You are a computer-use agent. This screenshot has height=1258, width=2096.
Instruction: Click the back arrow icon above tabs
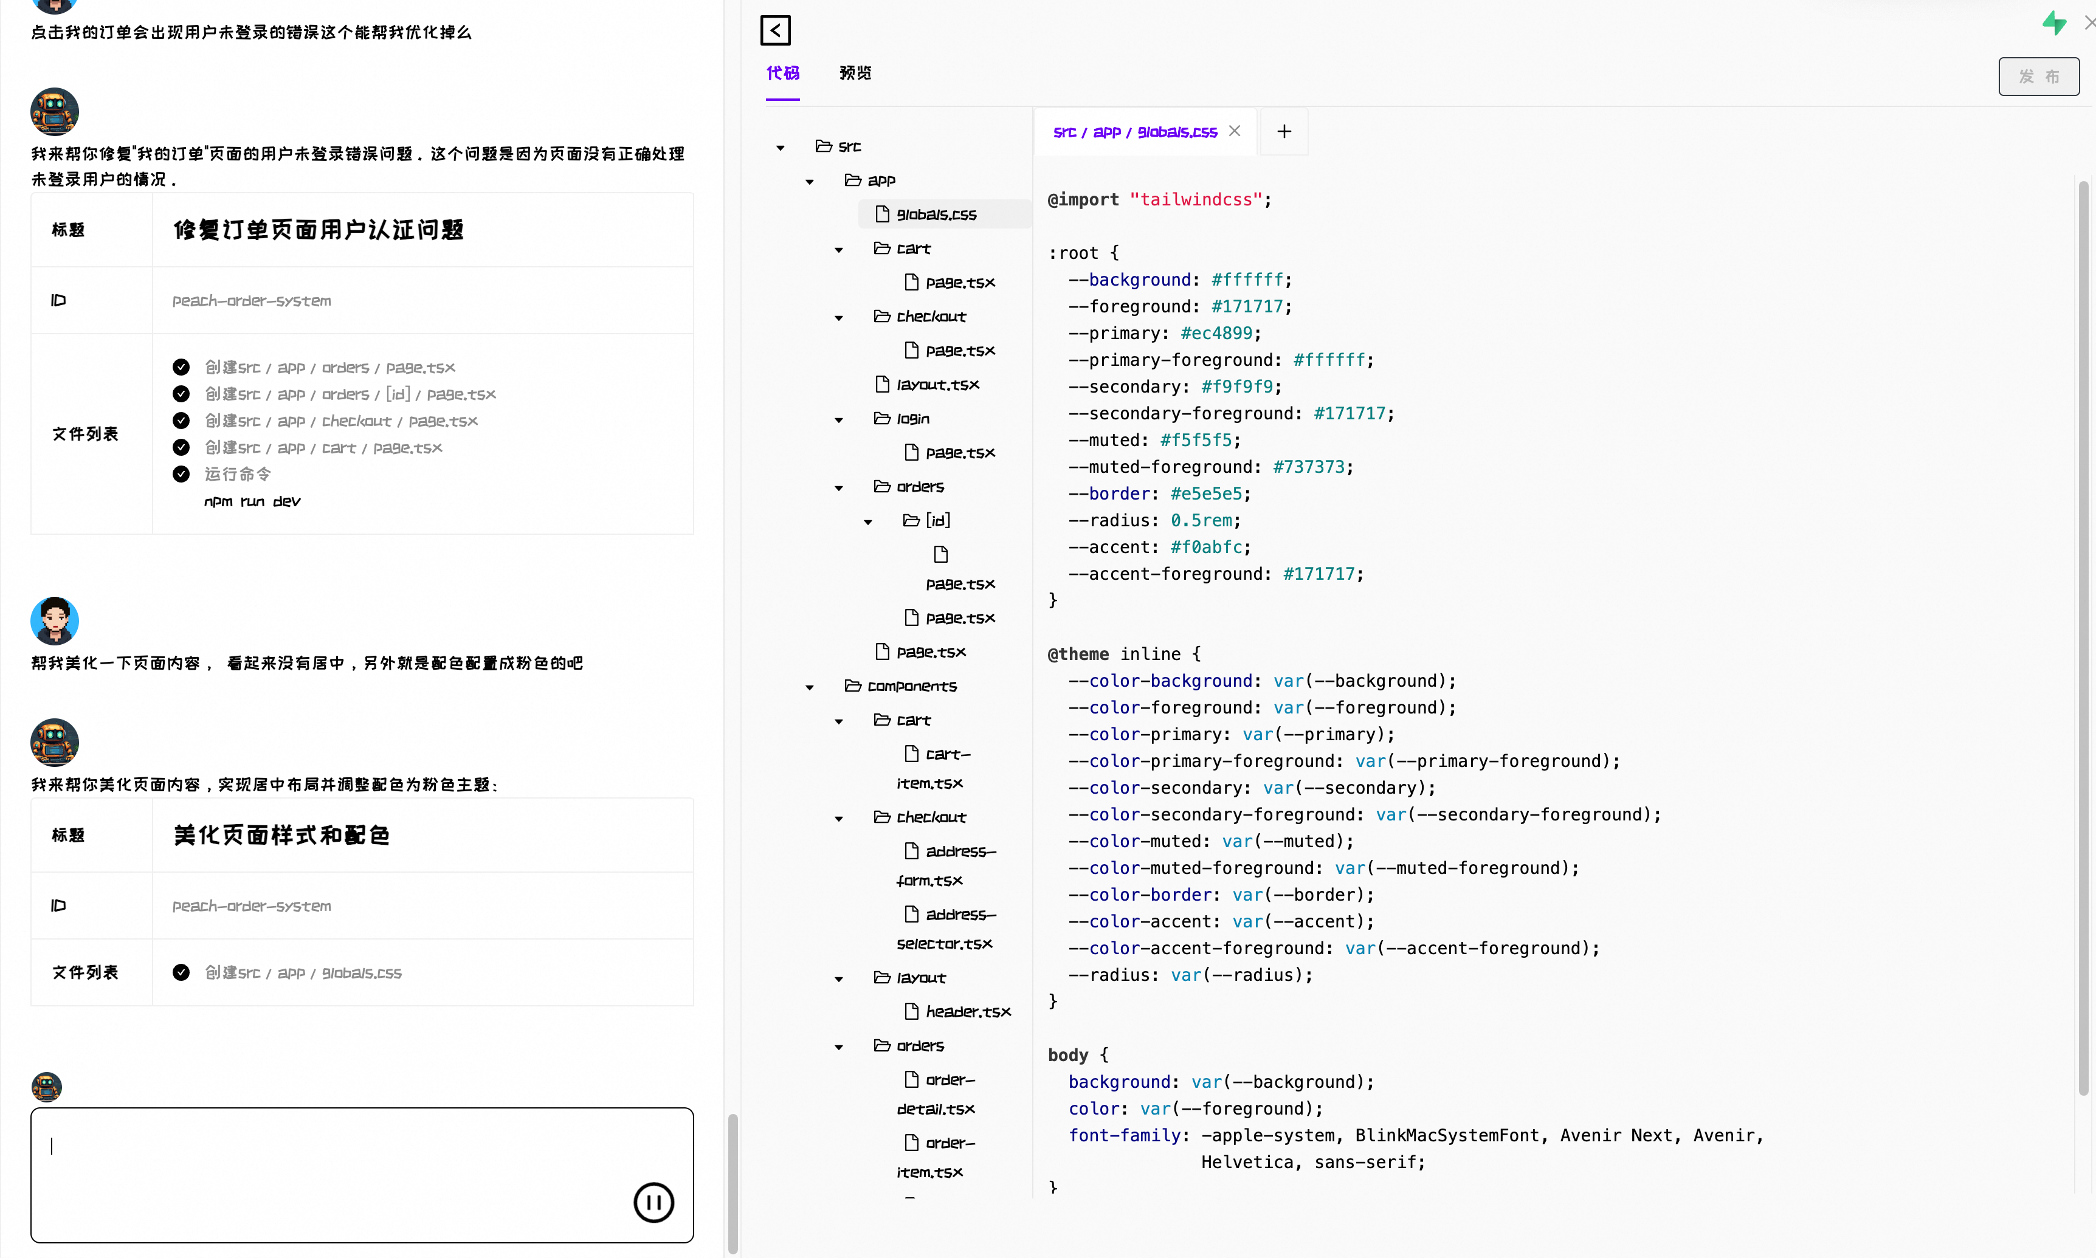(x=775, y=30)
